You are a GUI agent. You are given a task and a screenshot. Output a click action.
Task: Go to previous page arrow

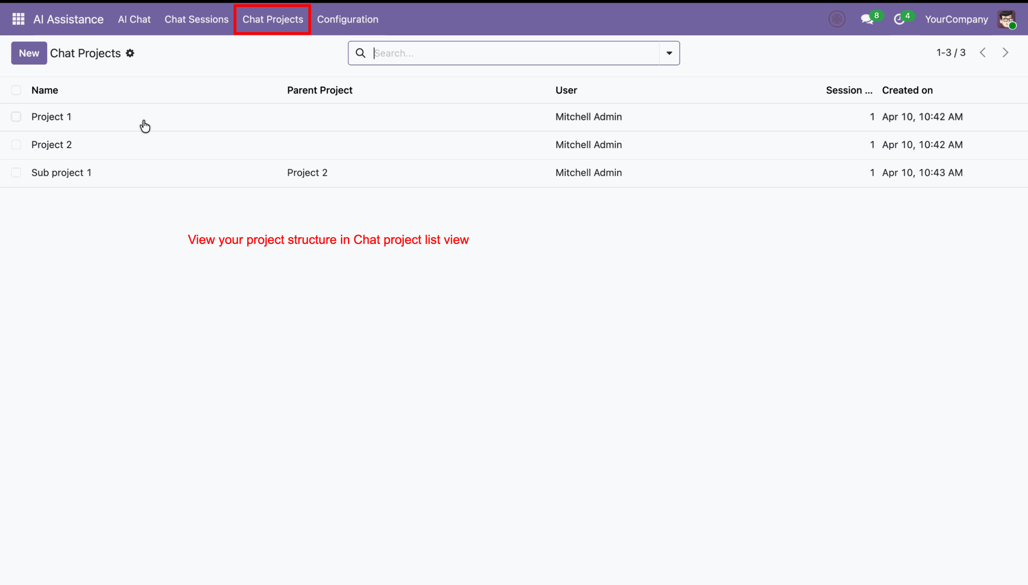[x=983, y=52]
